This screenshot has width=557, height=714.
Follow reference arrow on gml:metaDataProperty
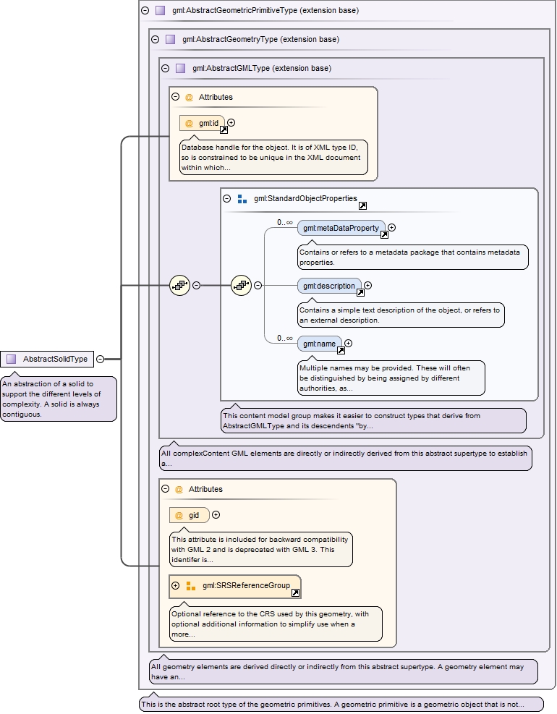384,235
